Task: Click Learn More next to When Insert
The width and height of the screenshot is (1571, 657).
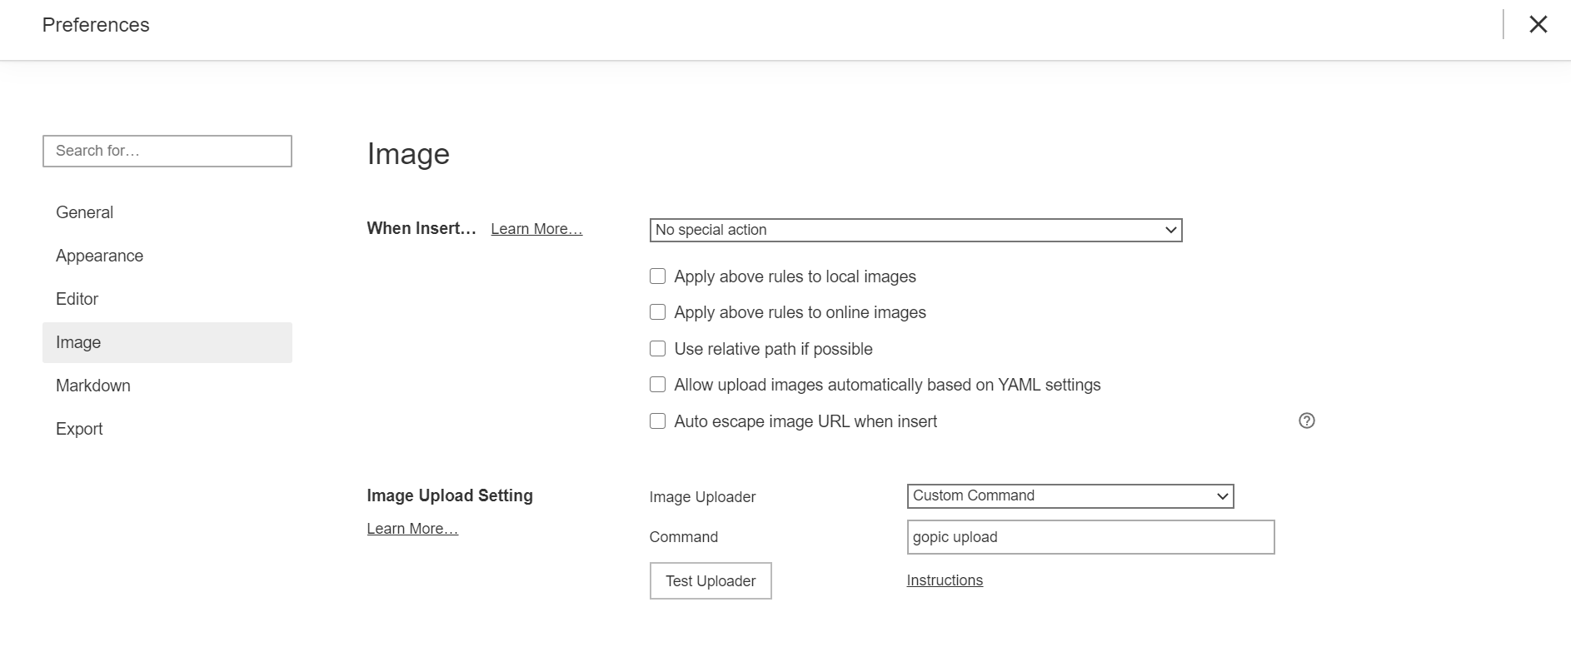Action: click(536, 229)
